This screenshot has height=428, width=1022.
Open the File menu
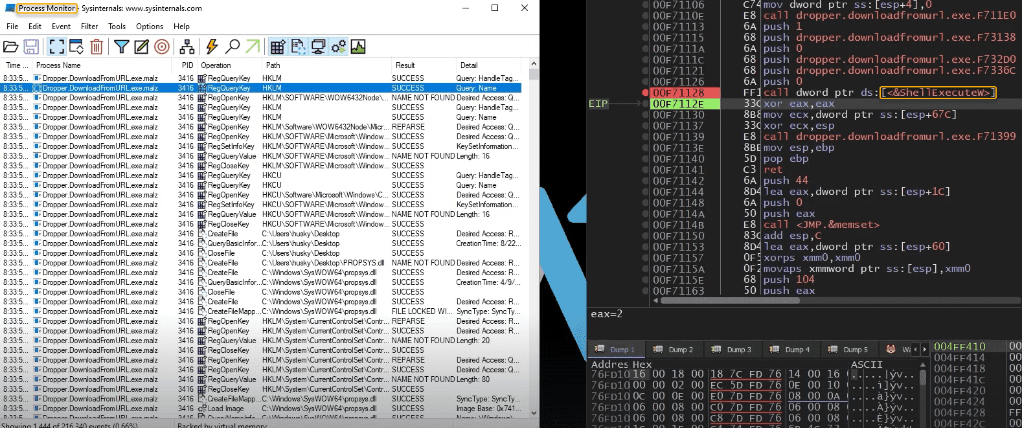tap(12, 27)
